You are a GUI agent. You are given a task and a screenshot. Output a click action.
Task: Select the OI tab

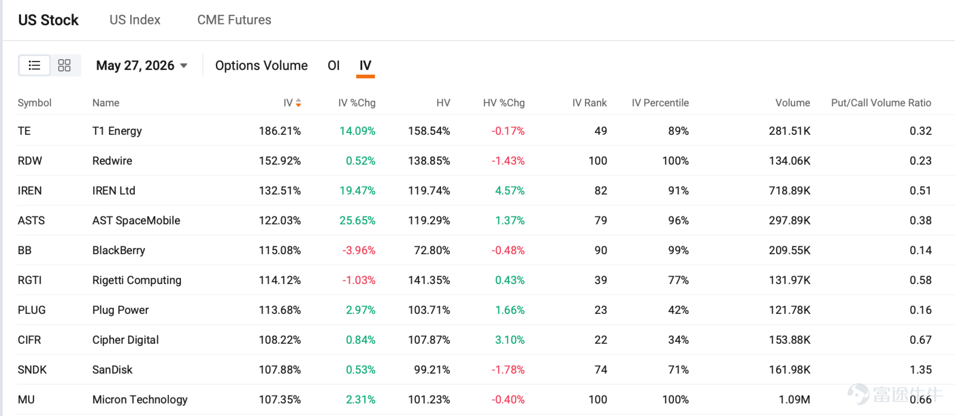[x=334, y=66]
